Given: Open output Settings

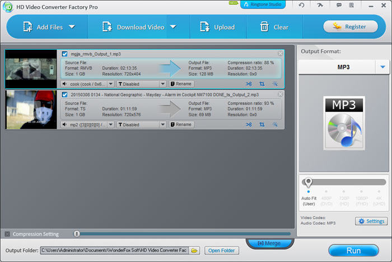Looking at the screenshot, I should [371, 221].
